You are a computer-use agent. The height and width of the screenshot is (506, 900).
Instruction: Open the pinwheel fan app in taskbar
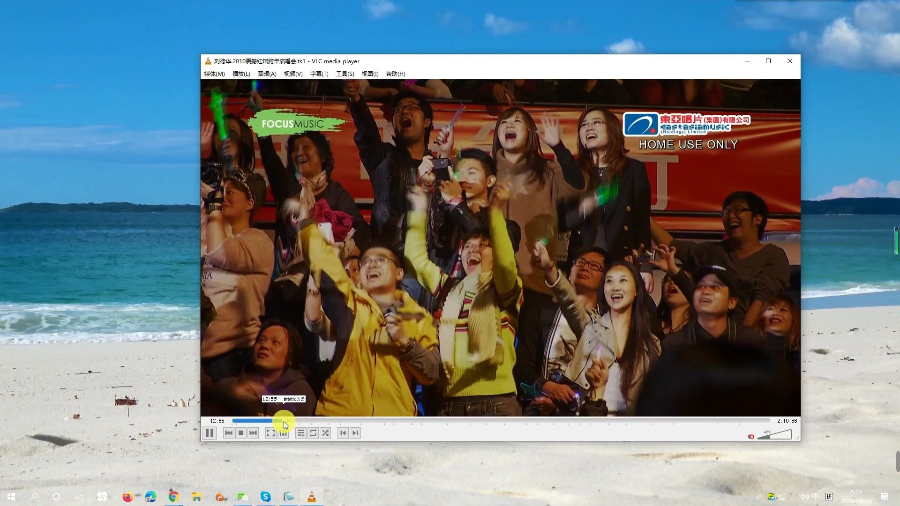tap(102, 497)
